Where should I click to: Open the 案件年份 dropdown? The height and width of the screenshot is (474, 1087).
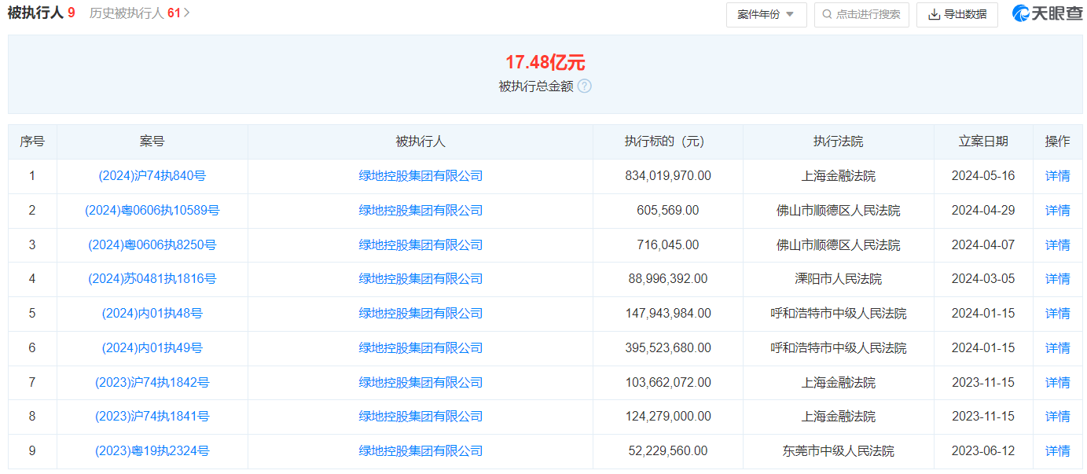click(x=766, y=14)
